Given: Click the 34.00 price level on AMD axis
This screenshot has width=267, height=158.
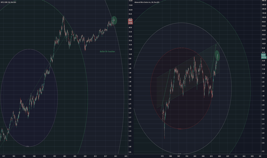Looking at the screenshot, I should pos(264,61).
